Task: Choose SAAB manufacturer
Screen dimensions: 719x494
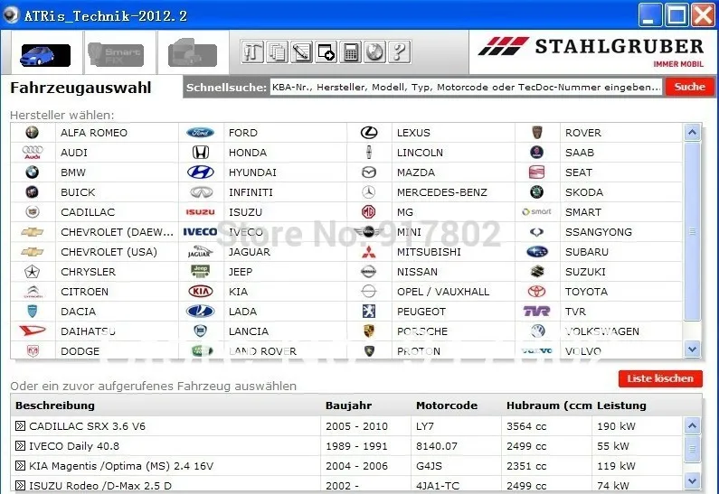Action: (580, 153)
